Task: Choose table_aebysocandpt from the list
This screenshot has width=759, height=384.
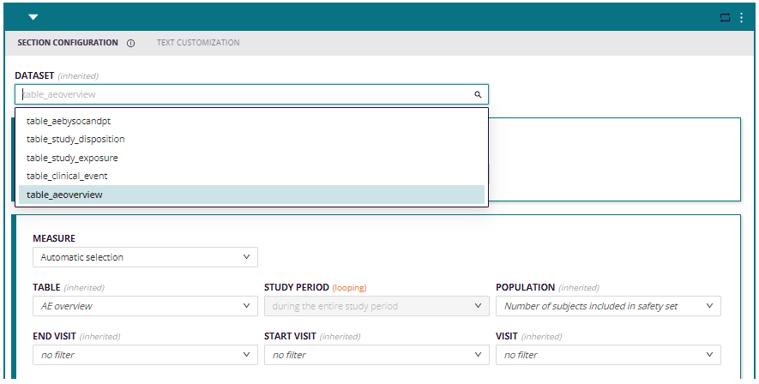Action: tap(251, 121)
